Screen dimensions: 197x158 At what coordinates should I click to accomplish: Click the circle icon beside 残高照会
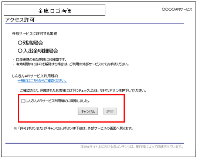20,43
